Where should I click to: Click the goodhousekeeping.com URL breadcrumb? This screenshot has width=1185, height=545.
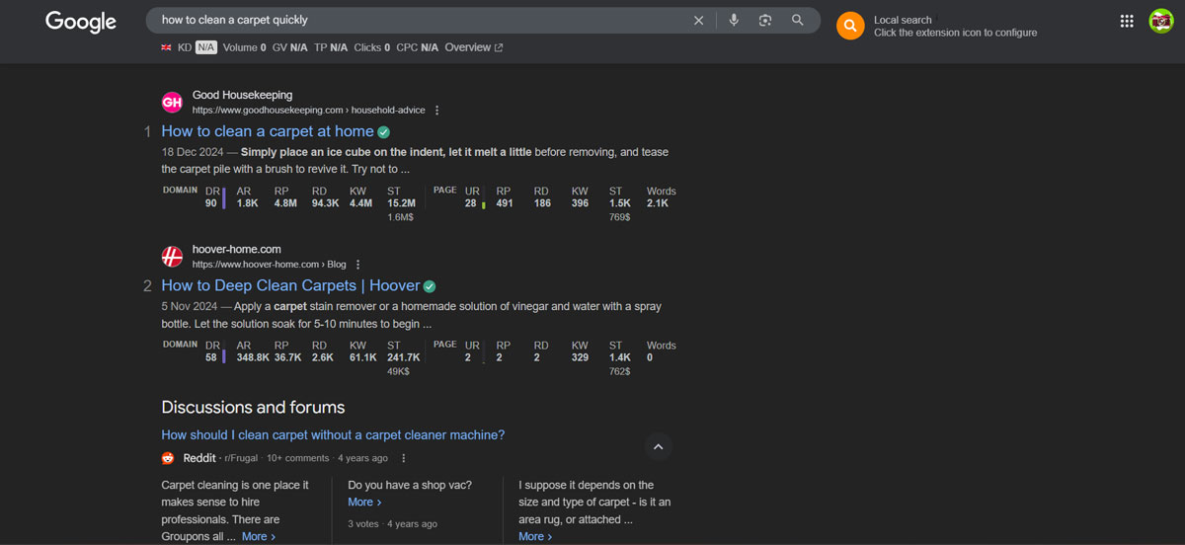pyautogui.click(x=308, y=111)
